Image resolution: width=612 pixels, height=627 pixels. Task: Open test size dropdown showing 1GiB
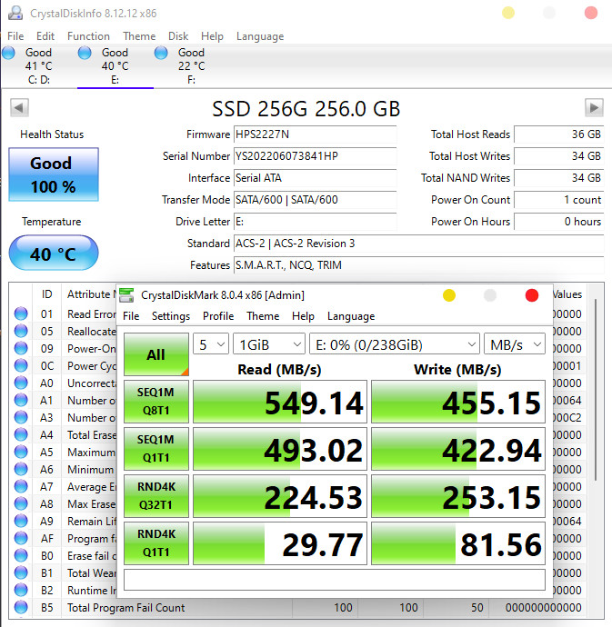pos(269,343)
